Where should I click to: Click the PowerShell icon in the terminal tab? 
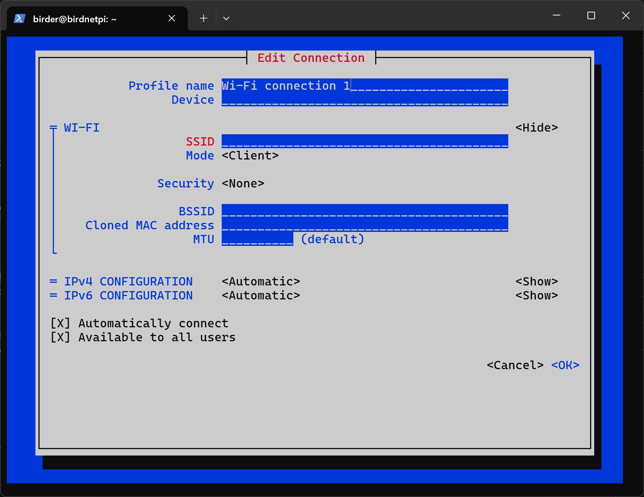(x=20, y=18)
